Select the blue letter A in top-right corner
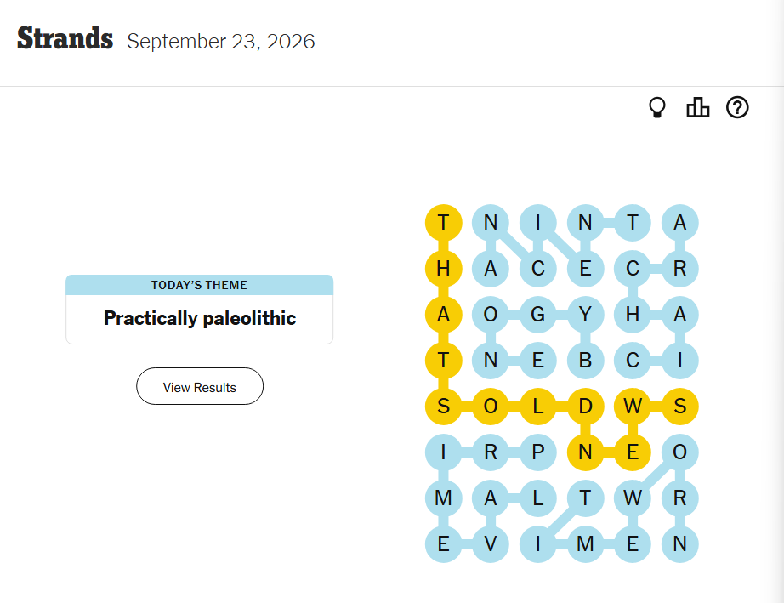 (680, 223)
